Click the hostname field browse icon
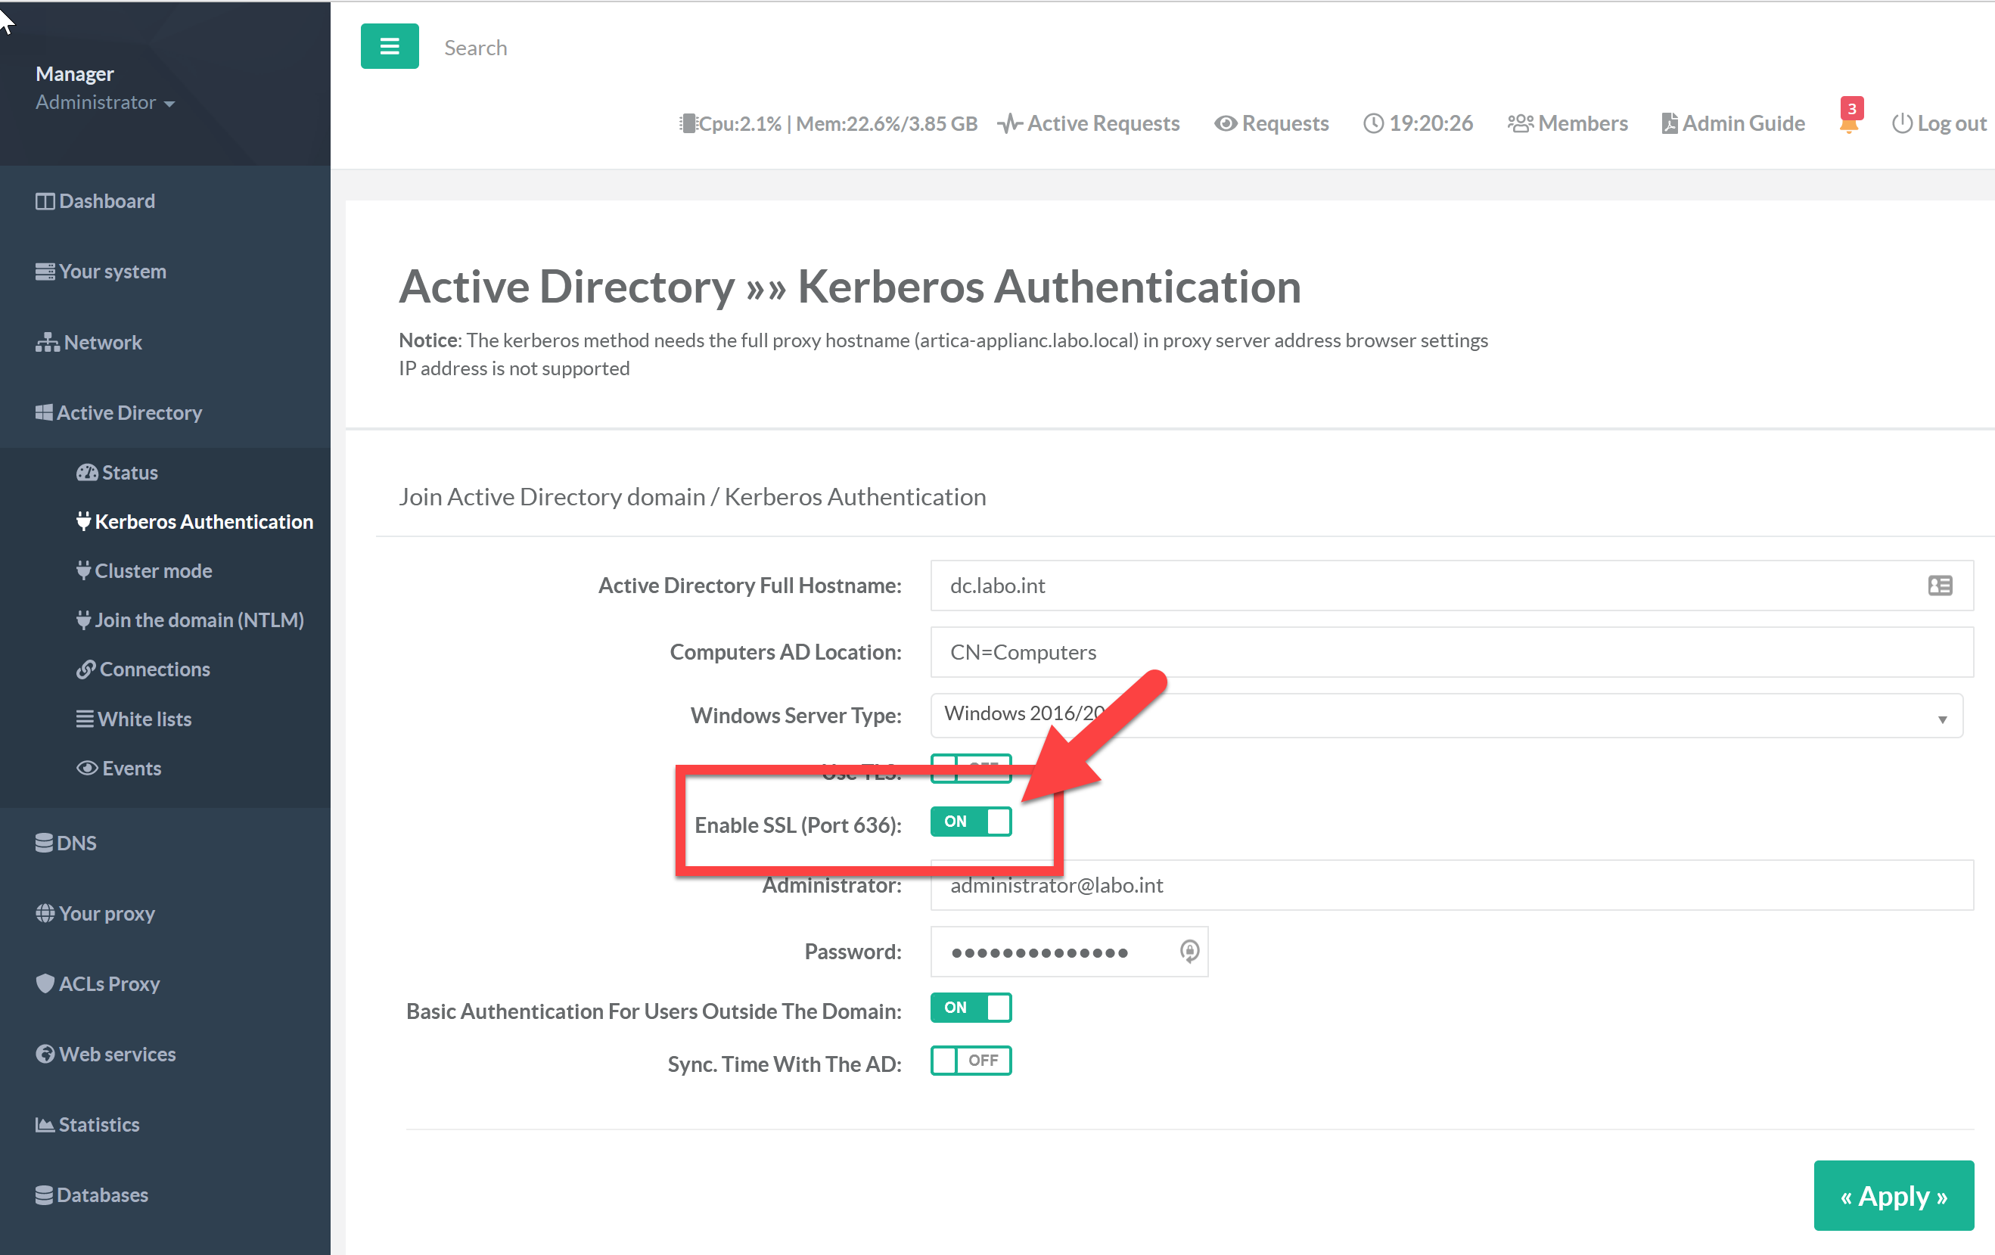This screenshot has width=1995, height=1255. (x=1940, y=586)
